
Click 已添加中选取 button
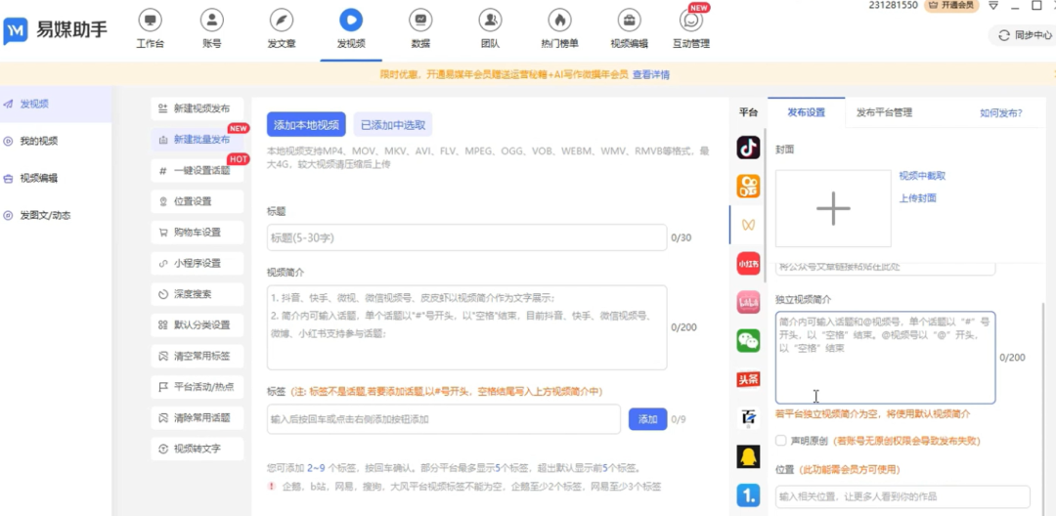pos(393,124)
